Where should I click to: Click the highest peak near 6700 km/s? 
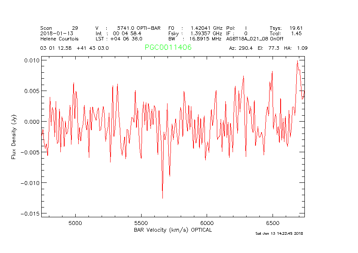[298, 61]
